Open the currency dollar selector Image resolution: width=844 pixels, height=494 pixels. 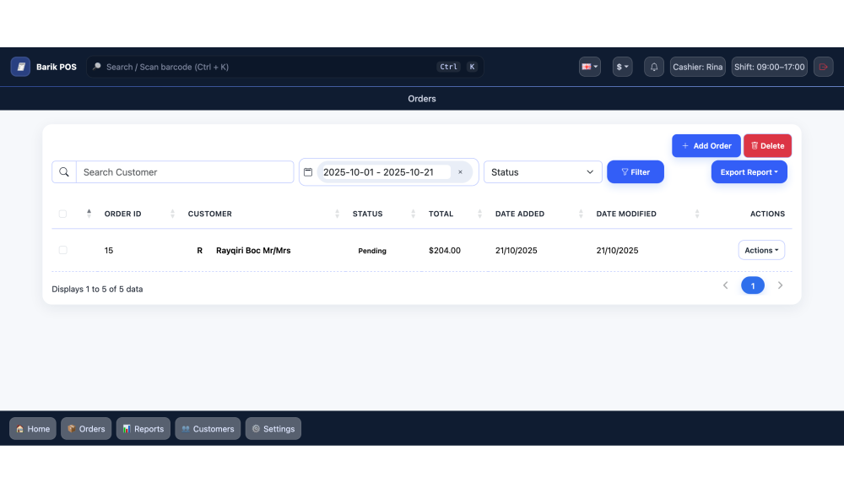pos(622,67)
